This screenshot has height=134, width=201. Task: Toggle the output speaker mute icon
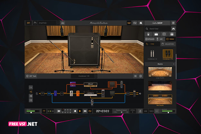140,94
